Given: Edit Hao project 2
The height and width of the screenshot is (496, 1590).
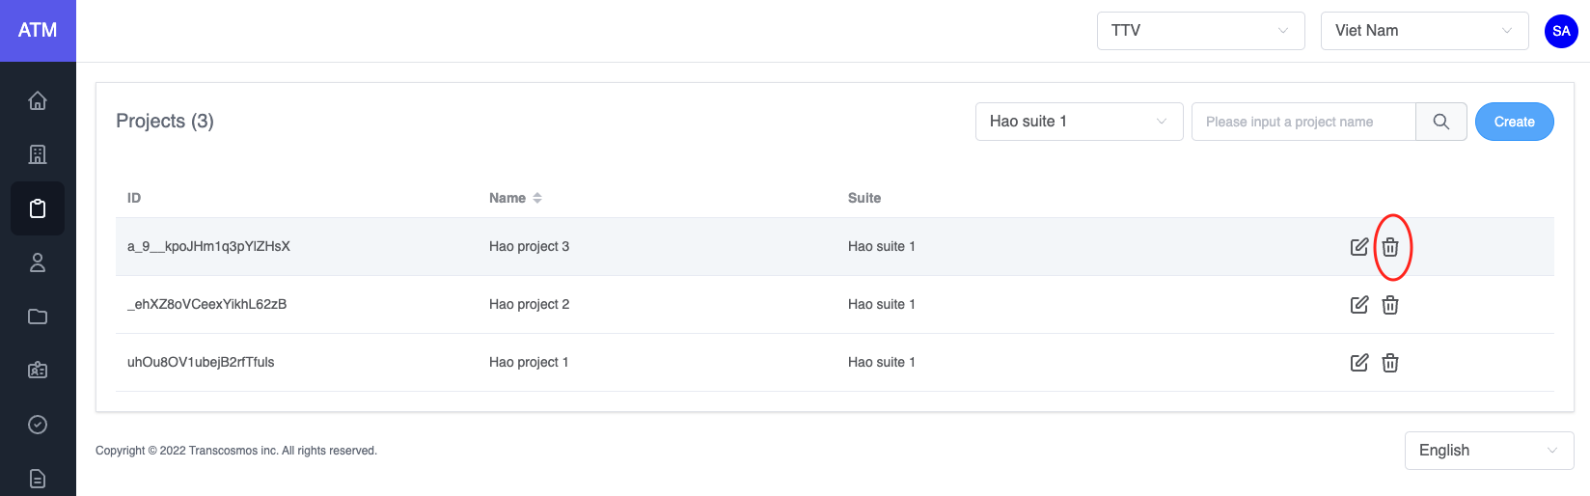Looking at the screenshot, I should coord(1359,305).
